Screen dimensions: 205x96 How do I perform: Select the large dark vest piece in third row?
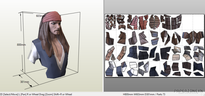[x=165, y=53]
